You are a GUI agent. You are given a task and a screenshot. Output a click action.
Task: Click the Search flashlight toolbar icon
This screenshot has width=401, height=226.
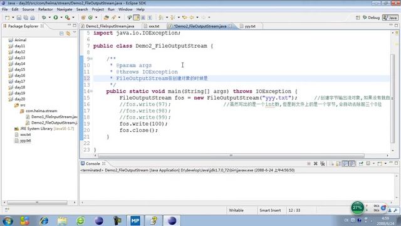pos(129,18)
